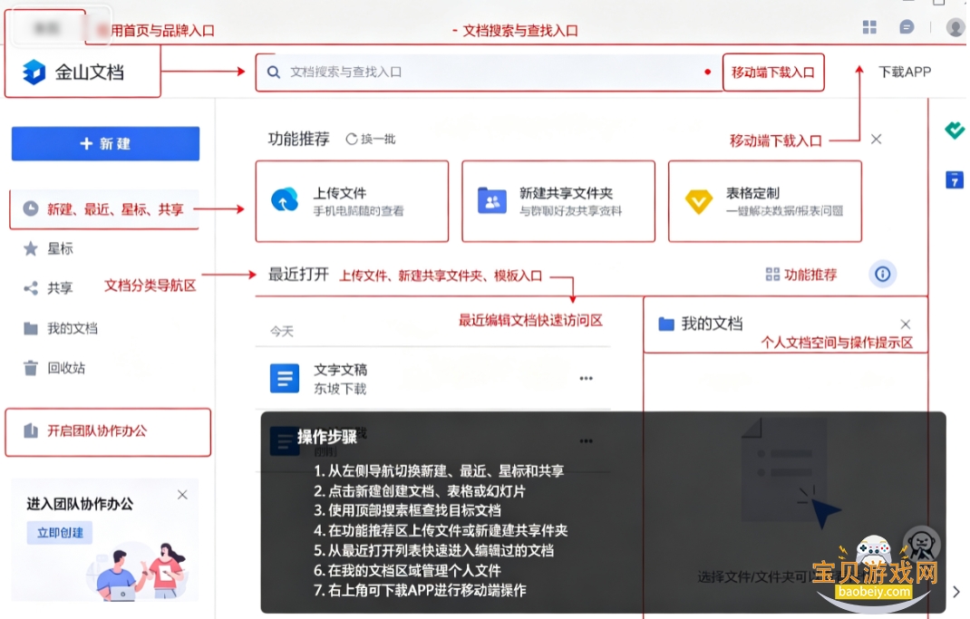Focus the document search input field

[489, 73]
